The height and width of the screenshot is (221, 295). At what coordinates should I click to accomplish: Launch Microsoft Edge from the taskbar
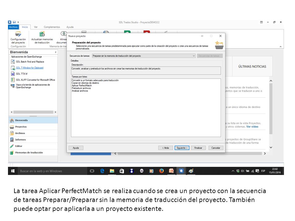[102, 171]
